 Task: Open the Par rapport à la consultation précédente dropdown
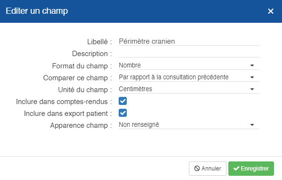(189, 77)
